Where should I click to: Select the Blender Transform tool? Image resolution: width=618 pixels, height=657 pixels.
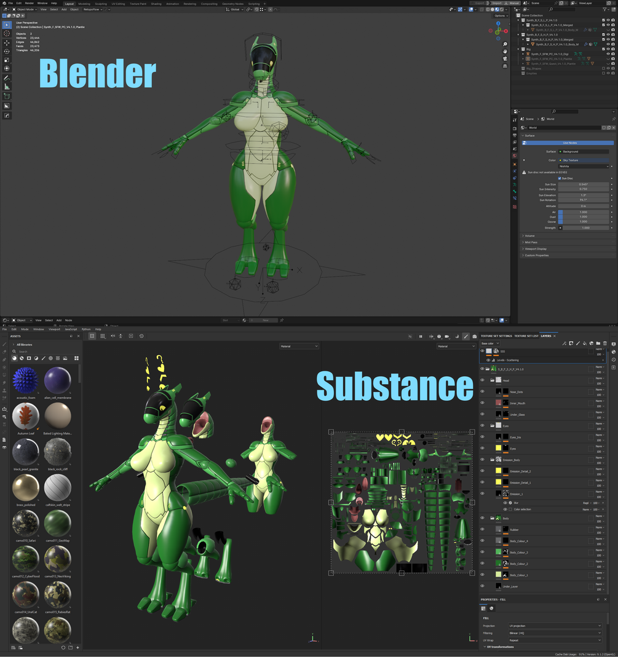7,68
